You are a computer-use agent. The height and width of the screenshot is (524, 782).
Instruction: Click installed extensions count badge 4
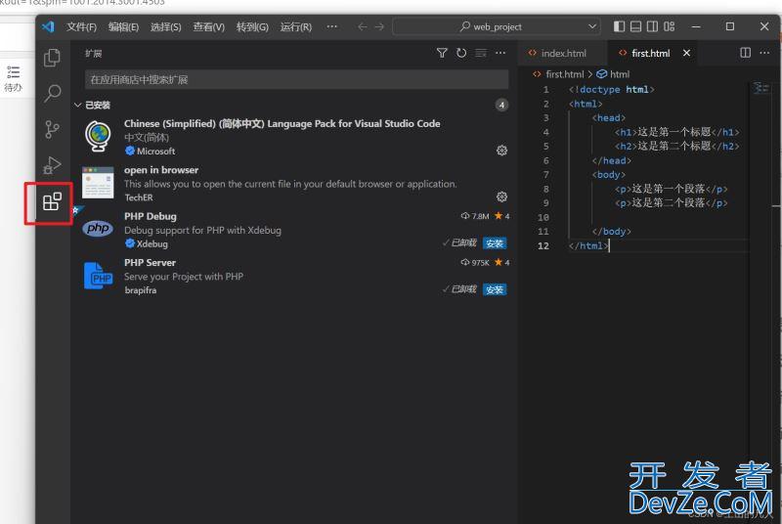(501, 106)
